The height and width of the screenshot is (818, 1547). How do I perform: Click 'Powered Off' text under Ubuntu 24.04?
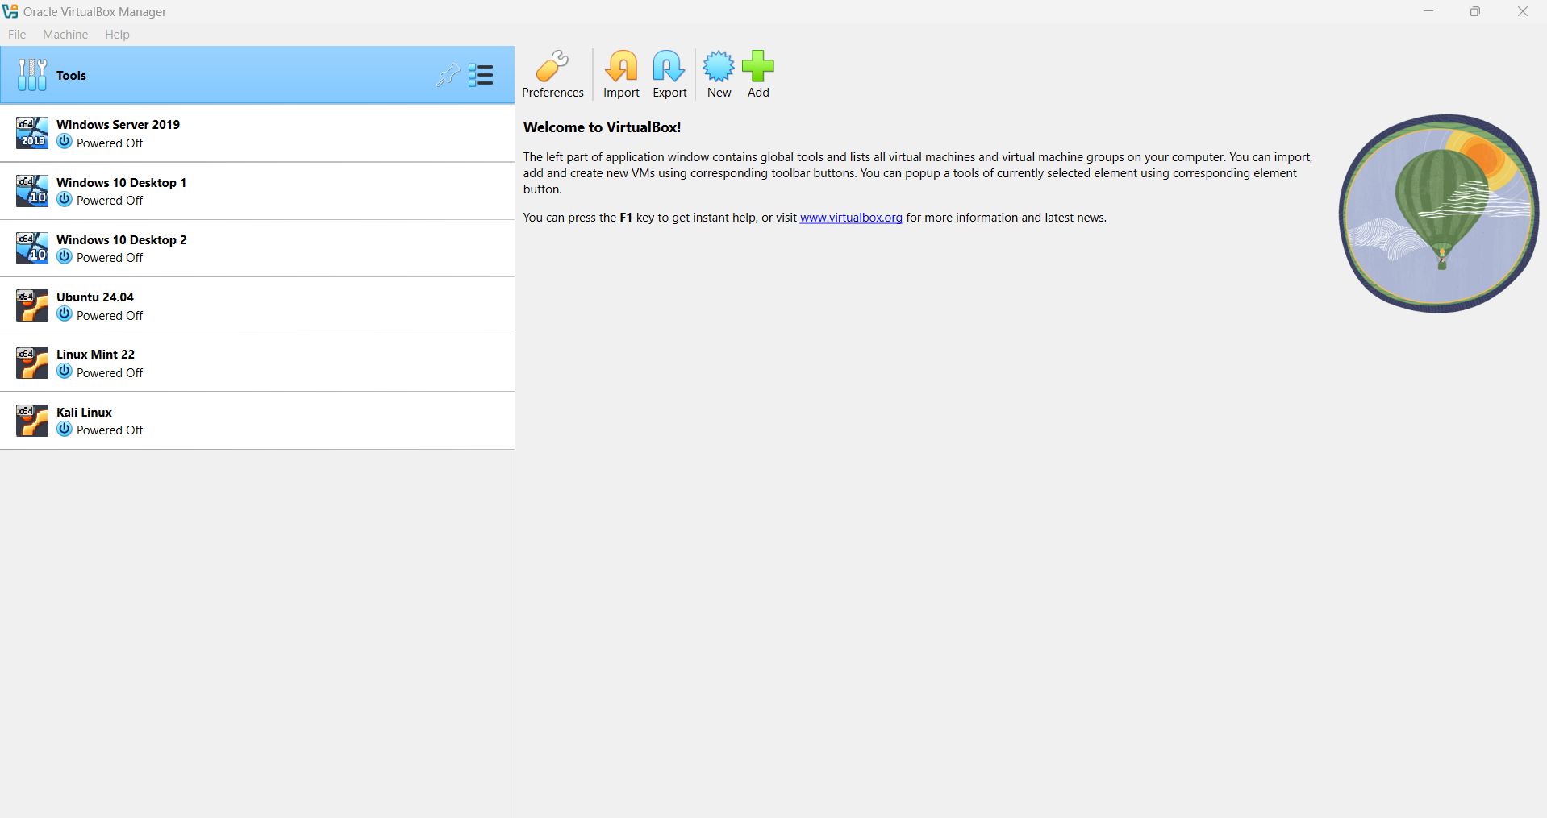[110, 316]
